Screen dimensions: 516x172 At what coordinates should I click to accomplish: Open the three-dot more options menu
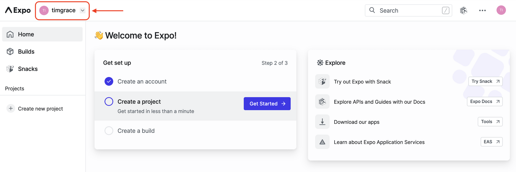pyautogui.click(x=482, y=11)
